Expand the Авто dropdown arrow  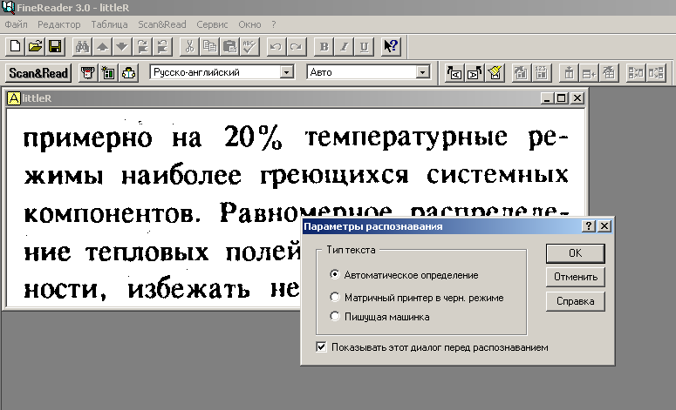click(x=423, y=72)
